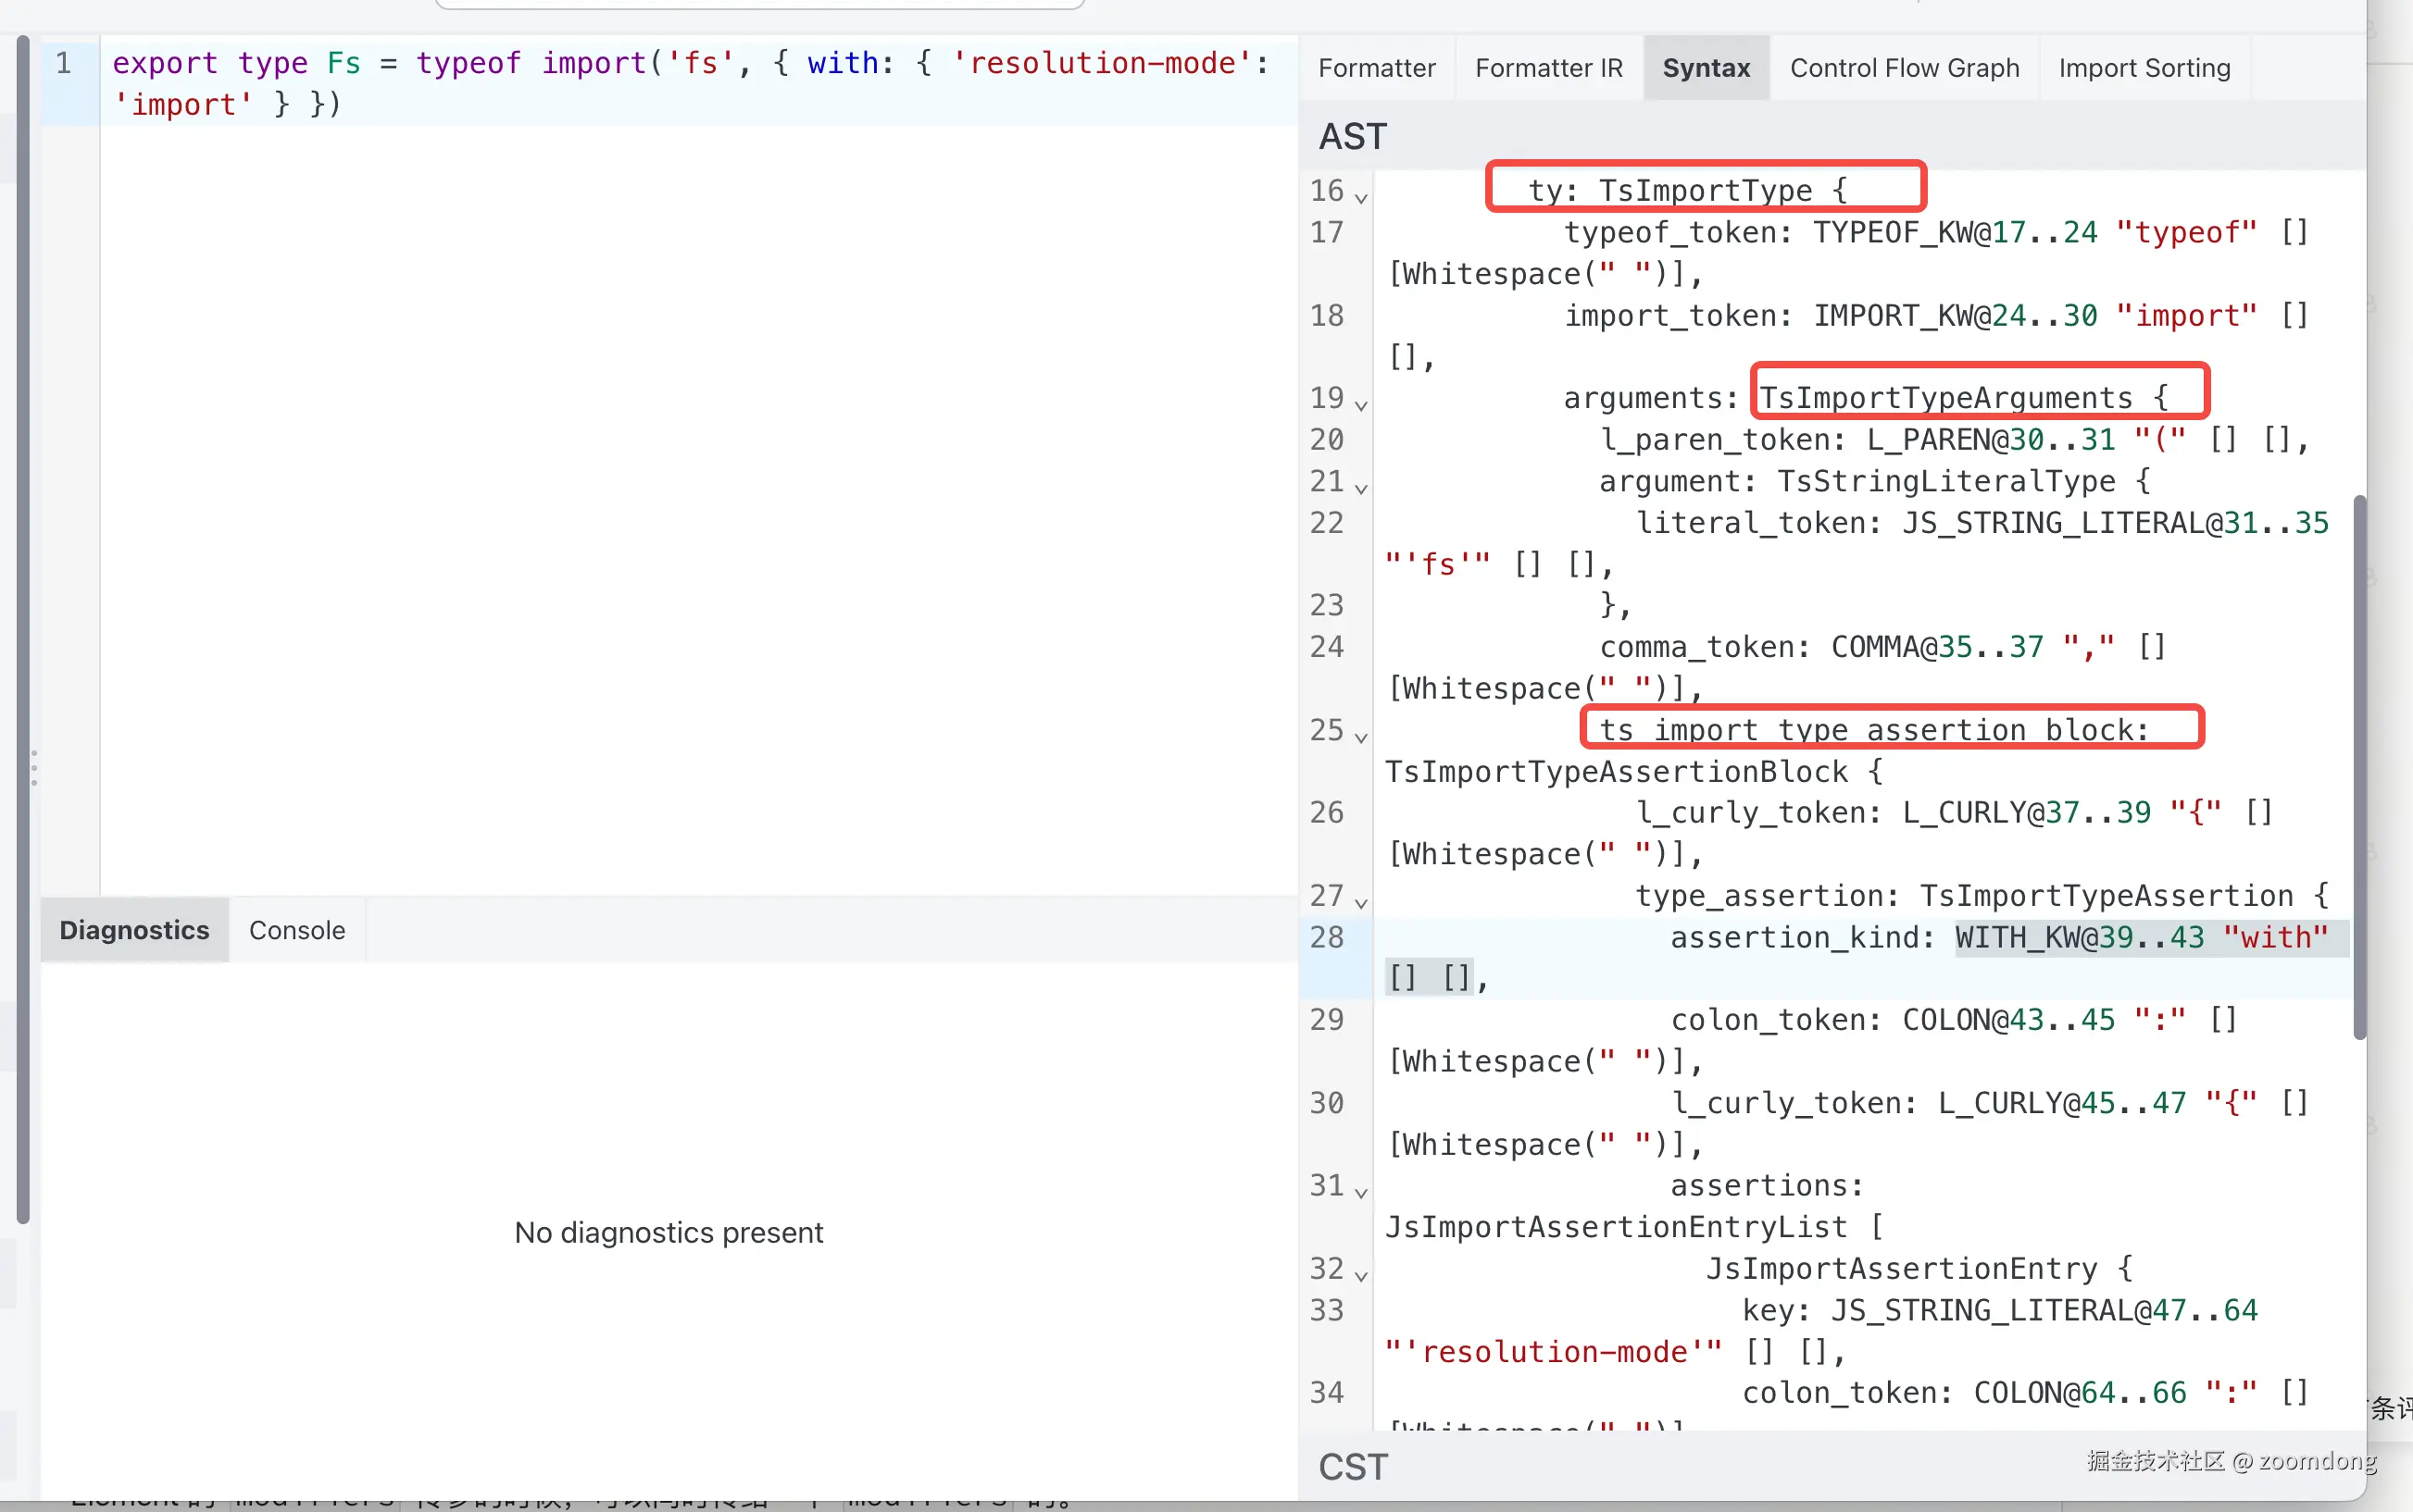Viewport: 2413px width, 1512px height.
Task: Collapse the fold arrow at AST line 19
Action: tap(1360, 404)
